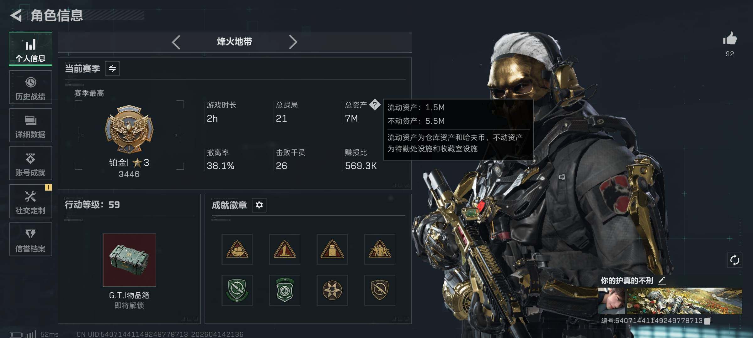Click the red triangle number 1 badge

point(285,249)
